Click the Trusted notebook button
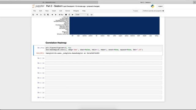This screenshot has height=110, width=196. pos(135,11)
